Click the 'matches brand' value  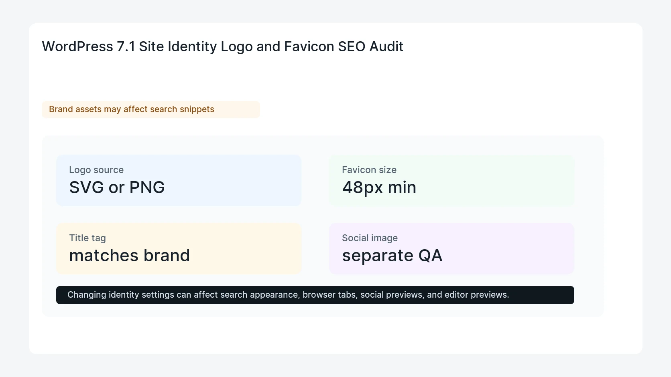click(x=129, y=256)
